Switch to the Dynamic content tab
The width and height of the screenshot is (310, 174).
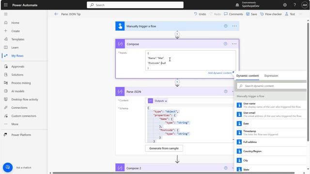pyautogui.click(x=248, y=76)
